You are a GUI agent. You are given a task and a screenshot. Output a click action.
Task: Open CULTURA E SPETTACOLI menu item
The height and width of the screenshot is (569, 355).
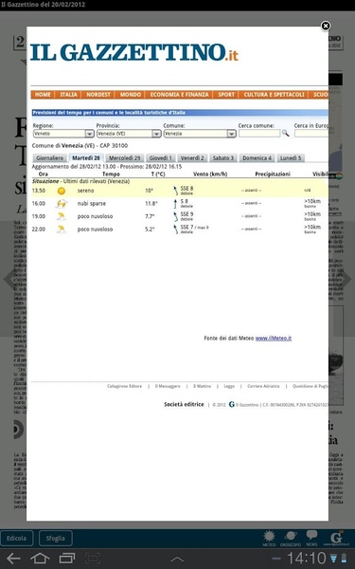tap(274, 94)
